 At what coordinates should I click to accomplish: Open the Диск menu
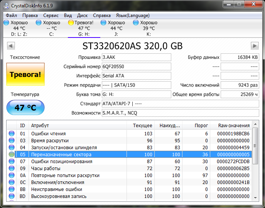tap(82, 15)
